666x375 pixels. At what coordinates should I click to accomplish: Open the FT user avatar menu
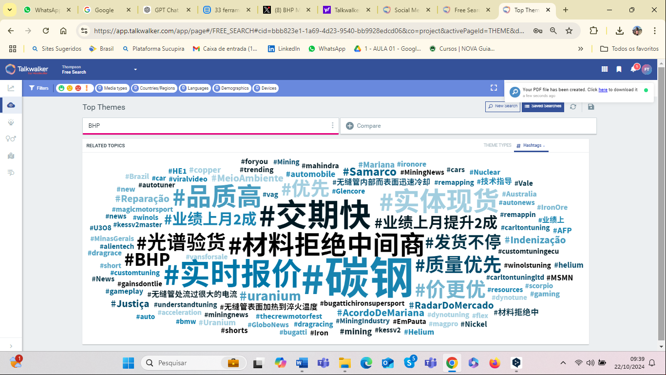pyautogui.click(x=647, y=69)
